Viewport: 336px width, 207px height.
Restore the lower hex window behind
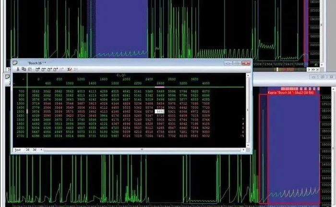click(322, 77)
